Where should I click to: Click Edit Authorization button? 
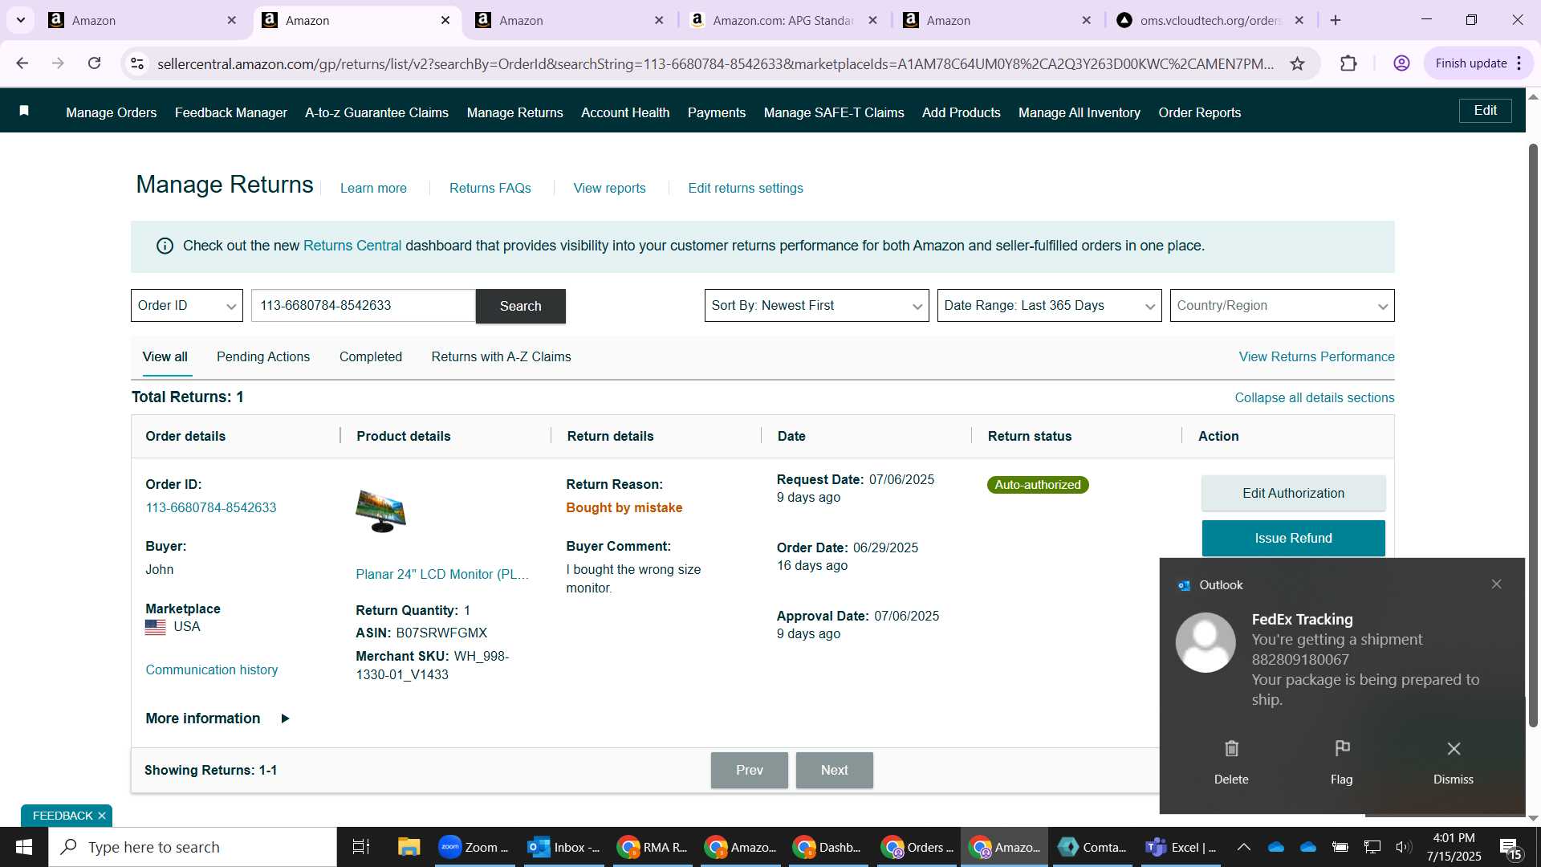1293,494
